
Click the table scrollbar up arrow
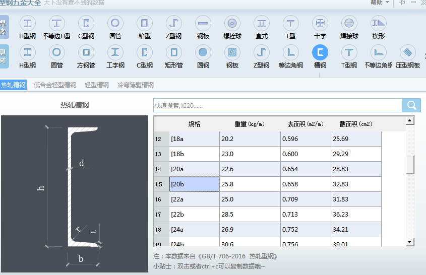coord(410,120)
